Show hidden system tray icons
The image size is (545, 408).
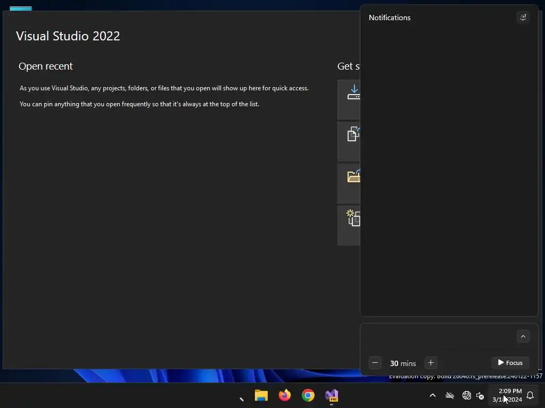pos(433,395)
